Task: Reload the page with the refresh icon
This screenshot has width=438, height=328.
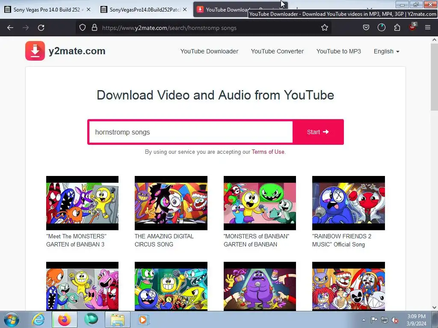Action: tap(41, 28)
